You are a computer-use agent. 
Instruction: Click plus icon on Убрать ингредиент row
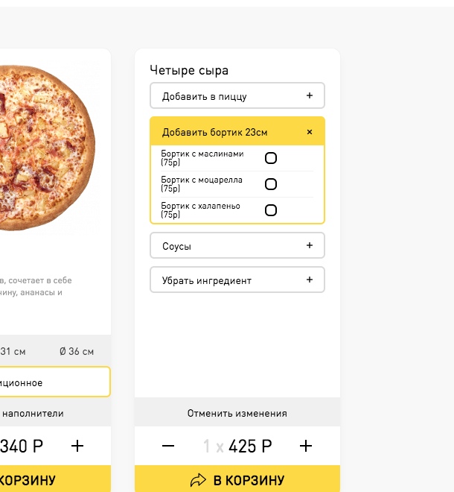click(x=310, y=280)
